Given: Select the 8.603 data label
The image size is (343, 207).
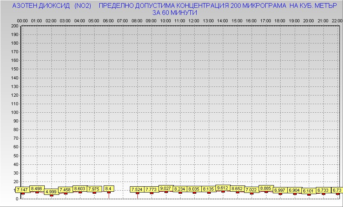Looking at the screenshot, I should coord(80,189).
